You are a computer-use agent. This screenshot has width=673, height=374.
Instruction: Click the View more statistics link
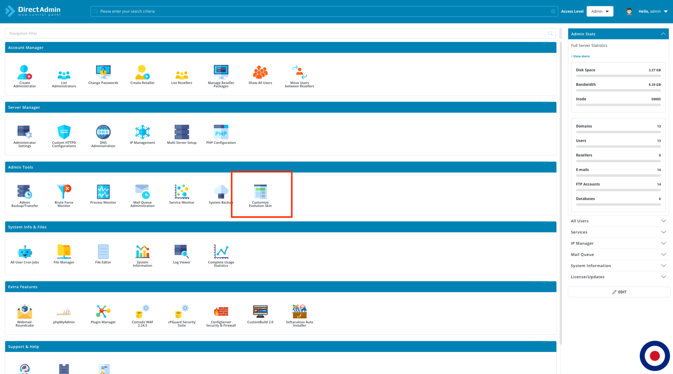[580, 56]
